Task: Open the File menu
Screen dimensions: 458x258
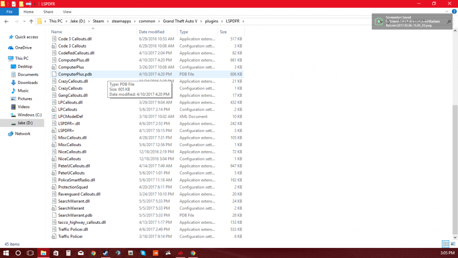Action: [9, 12]
